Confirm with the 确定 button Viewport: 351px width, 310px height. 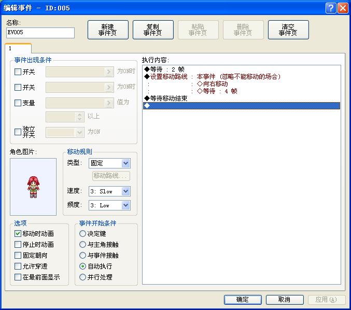(243, 300)
